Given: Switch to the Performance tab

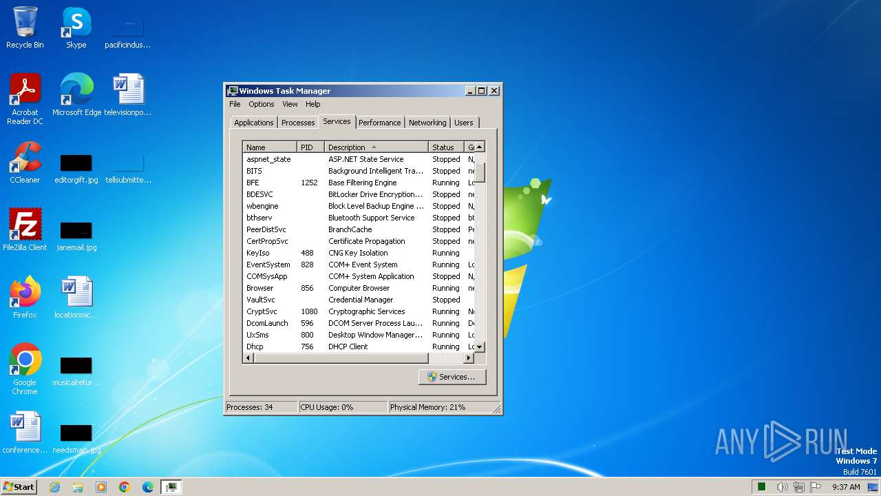Looking at the screenshot, I should pos(380,123).
